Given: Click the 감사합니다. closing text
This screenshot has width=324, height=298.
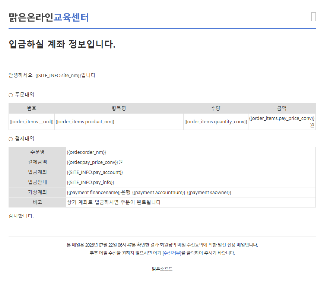Looking at the screenshot, I should point(21,216).
